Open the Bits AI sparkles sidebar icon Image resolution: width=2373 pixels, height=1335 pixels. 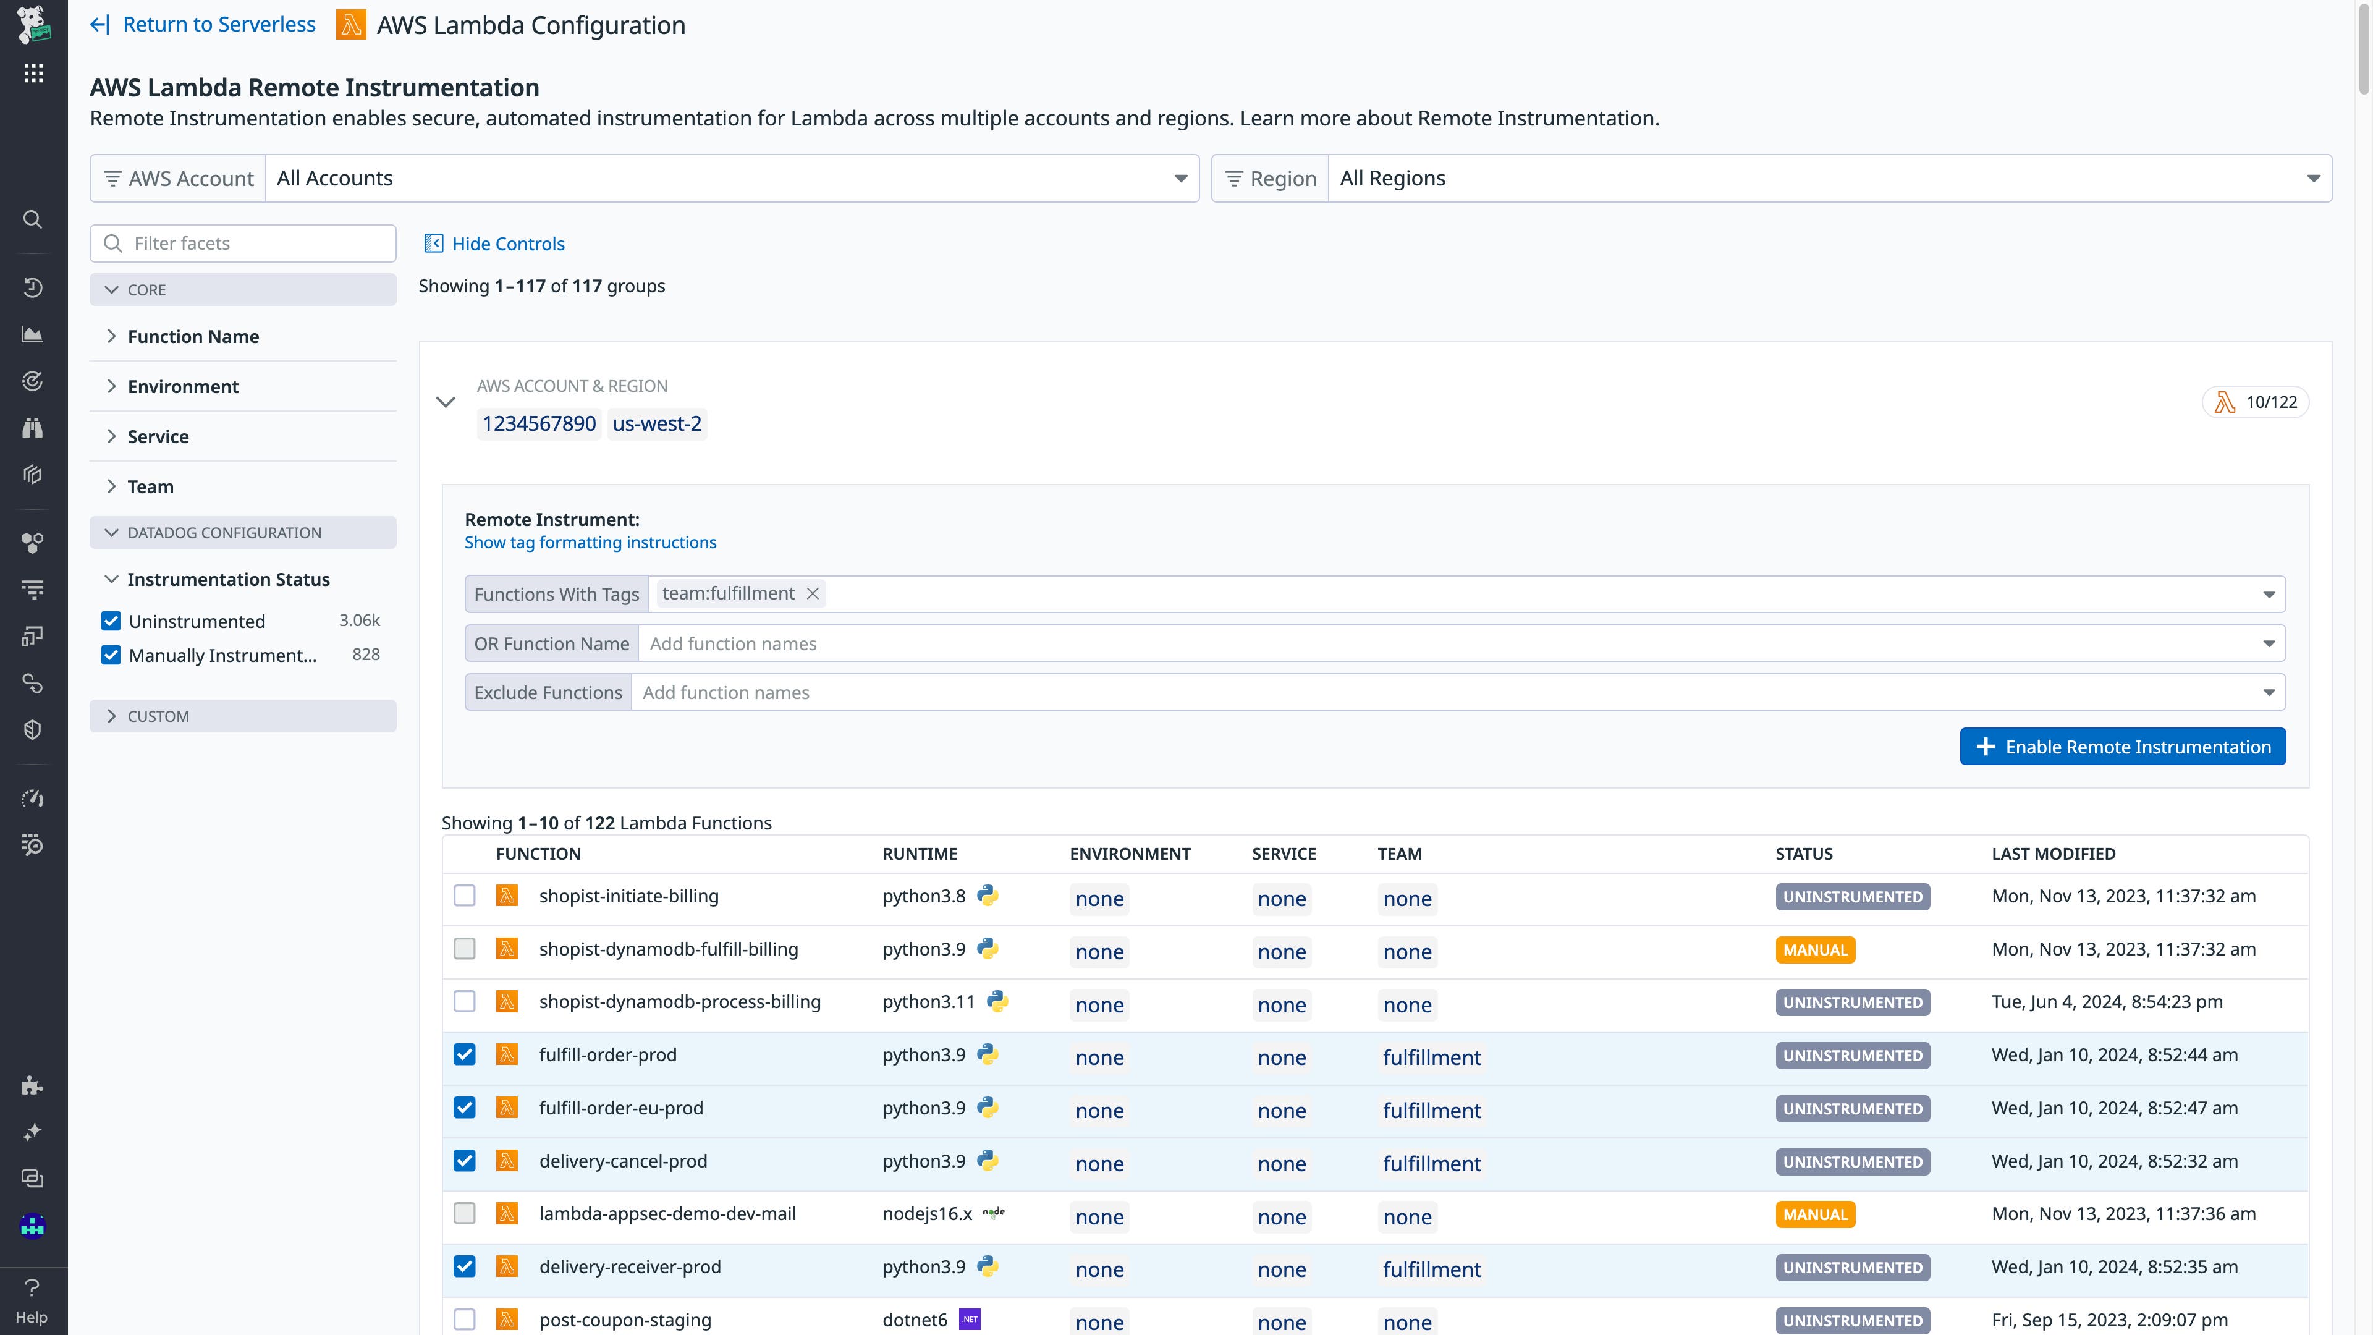click(32, 1132)
